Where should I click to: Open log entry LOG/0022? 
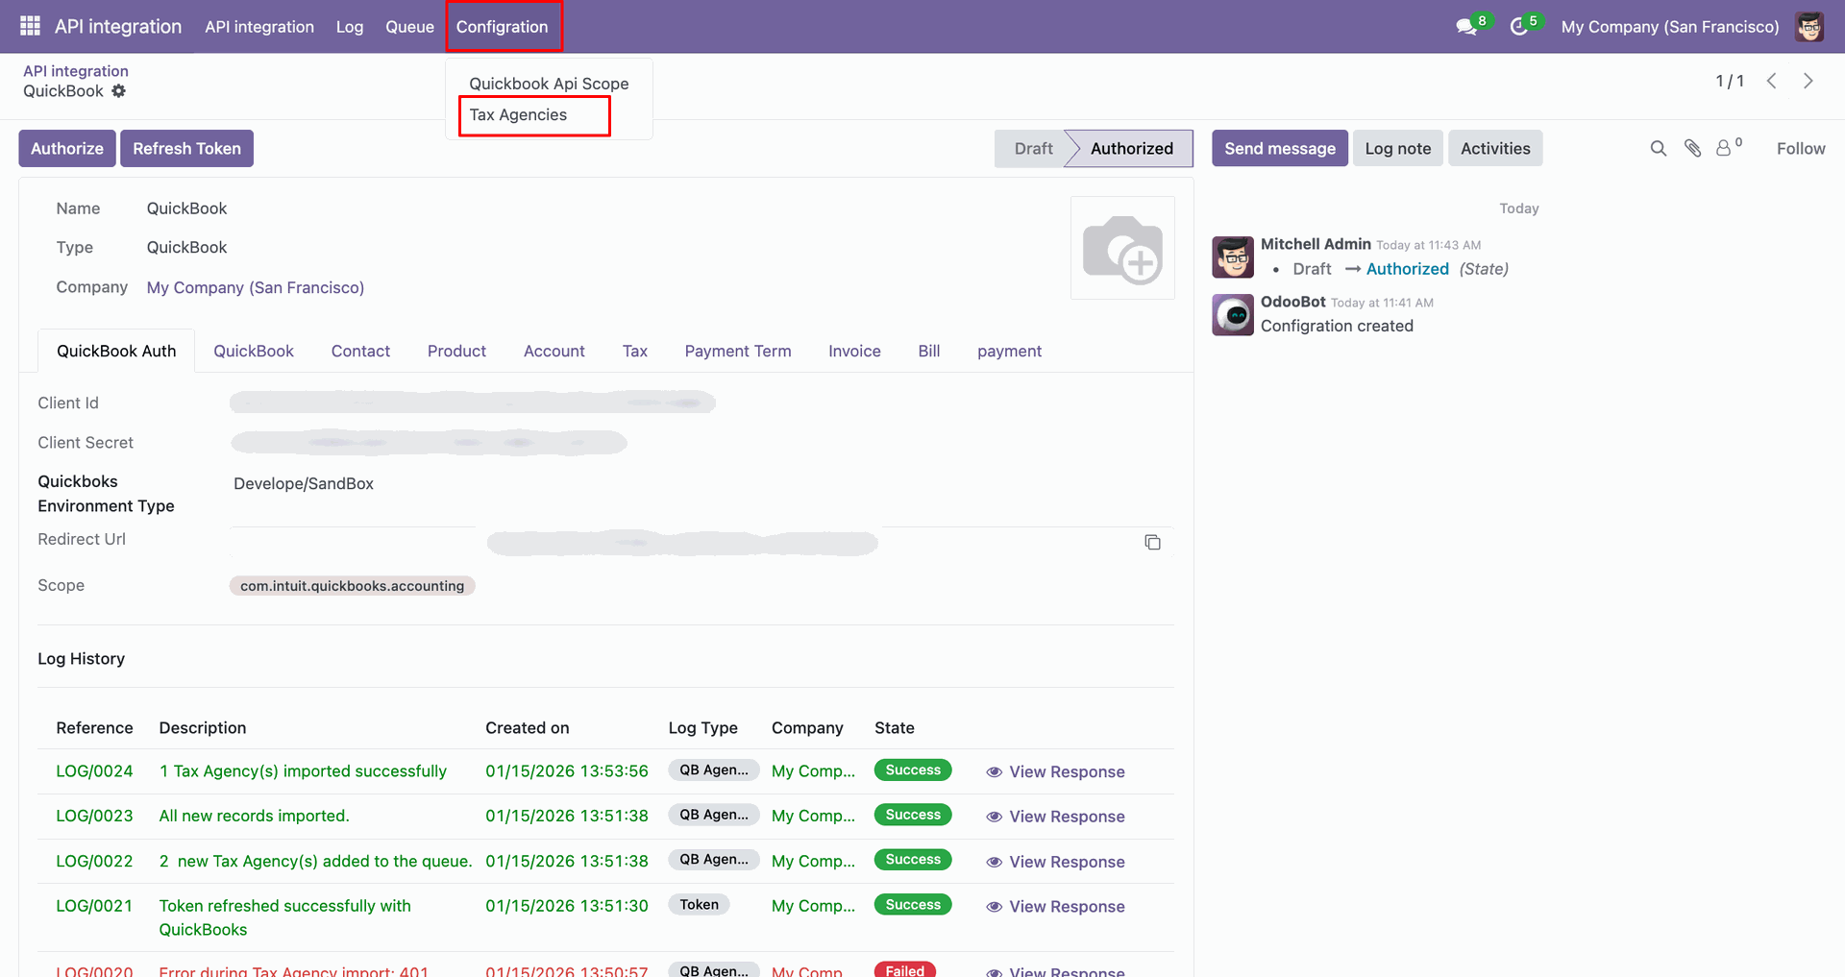point(94,862)
